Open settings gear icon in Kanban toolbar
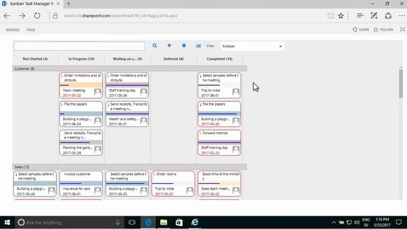407x229 pixels. tap(184, 45)
